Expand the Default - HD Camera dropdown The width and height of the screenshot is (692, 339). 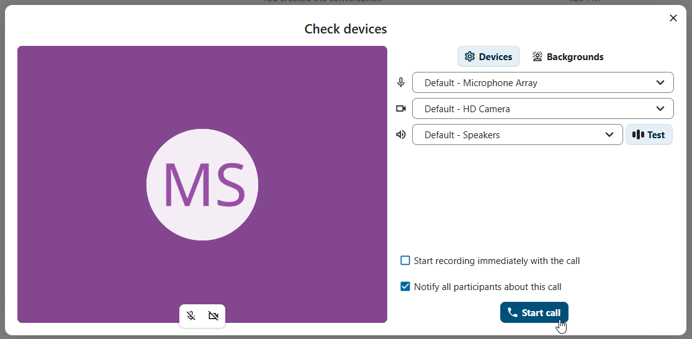[x=542, y=108]
